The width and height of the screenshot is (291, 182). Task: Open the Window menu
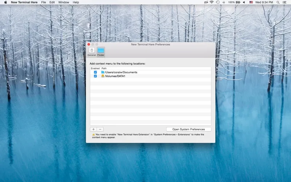pos(64,2)
